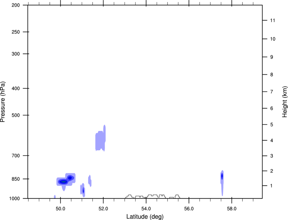Select the 700 pressure tick label
The image size is (288, 220).
pos(16,156)
